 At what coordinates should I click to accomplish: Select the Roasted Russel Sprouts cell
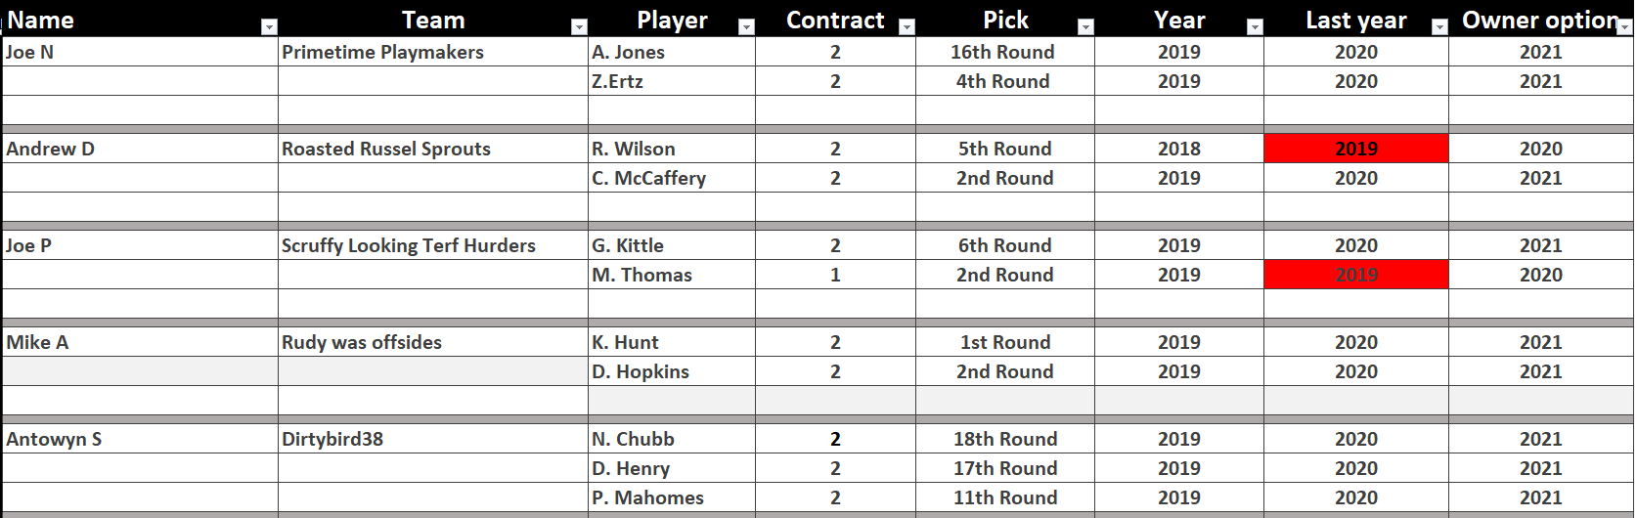433,149
